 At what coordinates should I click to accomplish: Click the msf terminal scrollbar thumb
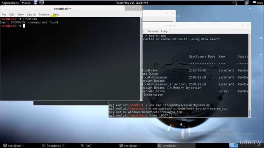coord(249,113)
